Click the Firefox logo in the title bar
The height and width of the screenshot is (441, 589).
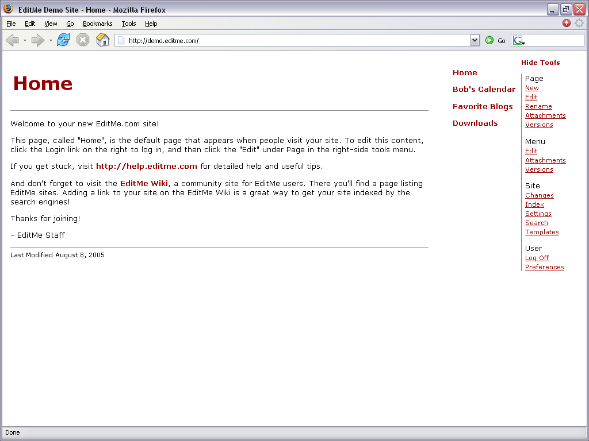tap(8, 9)
